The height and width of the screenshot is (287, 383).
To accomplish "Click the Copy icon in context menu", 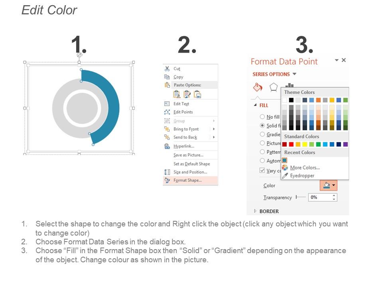I will [x=167, y=77].
